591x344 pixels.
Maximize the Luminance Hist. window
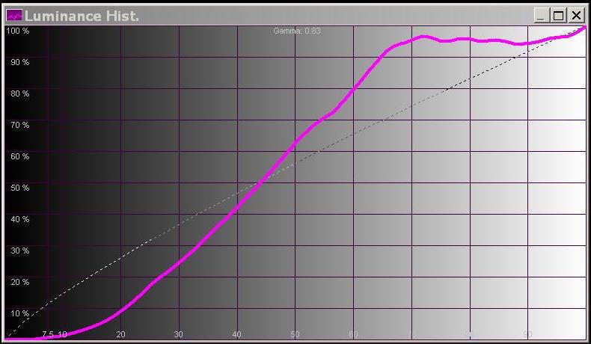559,15
